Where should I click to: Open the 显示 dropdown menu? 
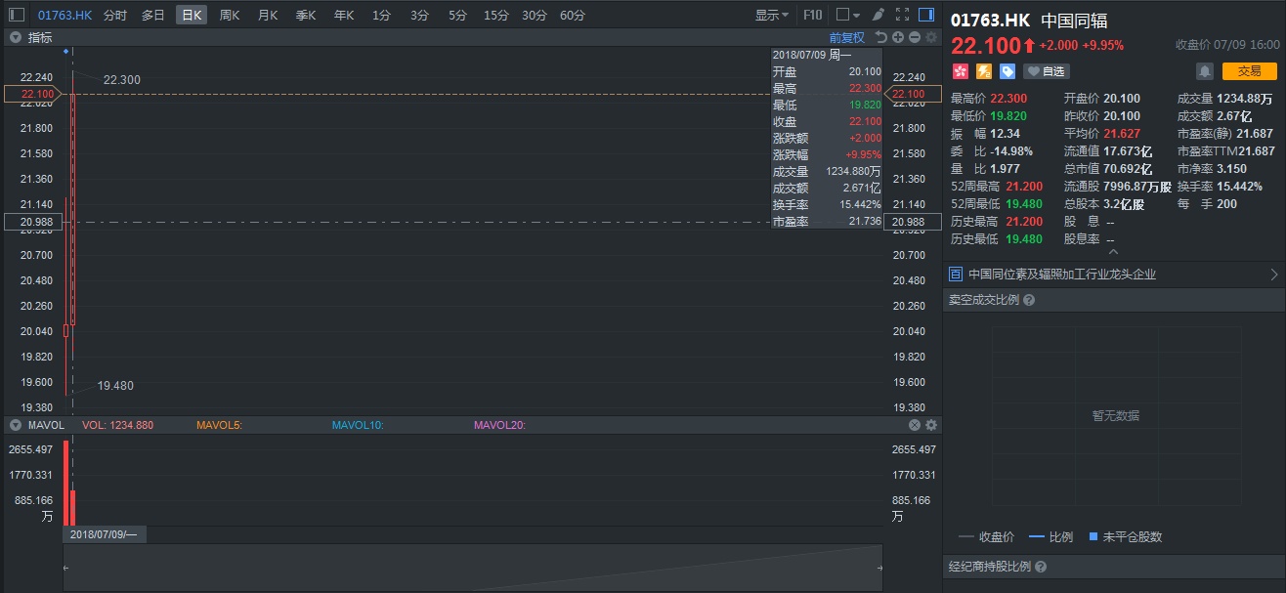pyautogui.click(x=772, y=15)
